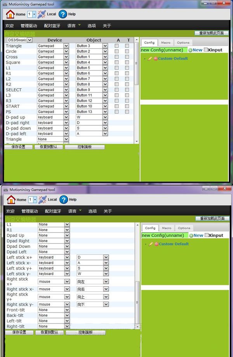Screen dimensions: 233x357
Task: Open 配对蓝牙 menu in top window
Action: click(x=52, y=26)
